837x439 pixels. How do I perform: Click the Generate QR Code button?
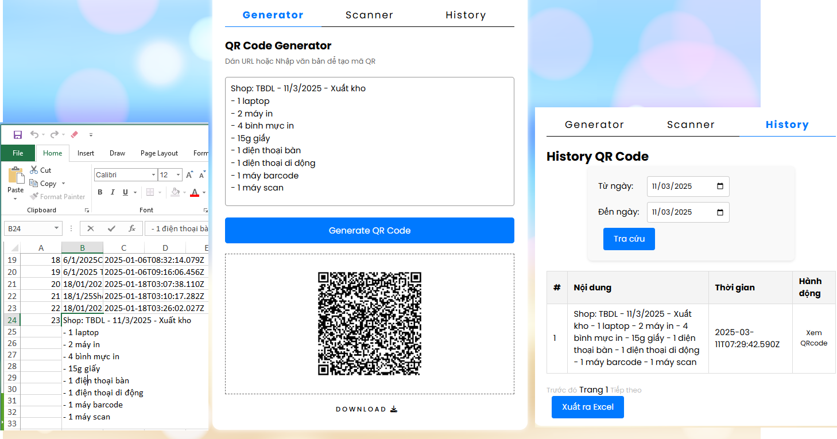(369, 230)
